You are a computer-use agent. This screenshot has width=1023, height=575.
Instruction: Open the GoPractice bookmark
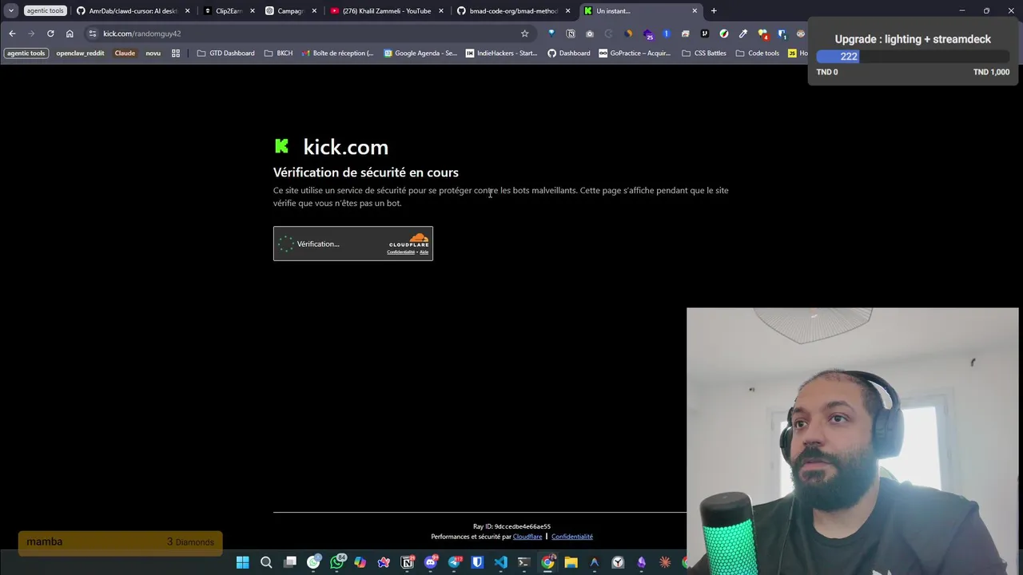point(635,54)
